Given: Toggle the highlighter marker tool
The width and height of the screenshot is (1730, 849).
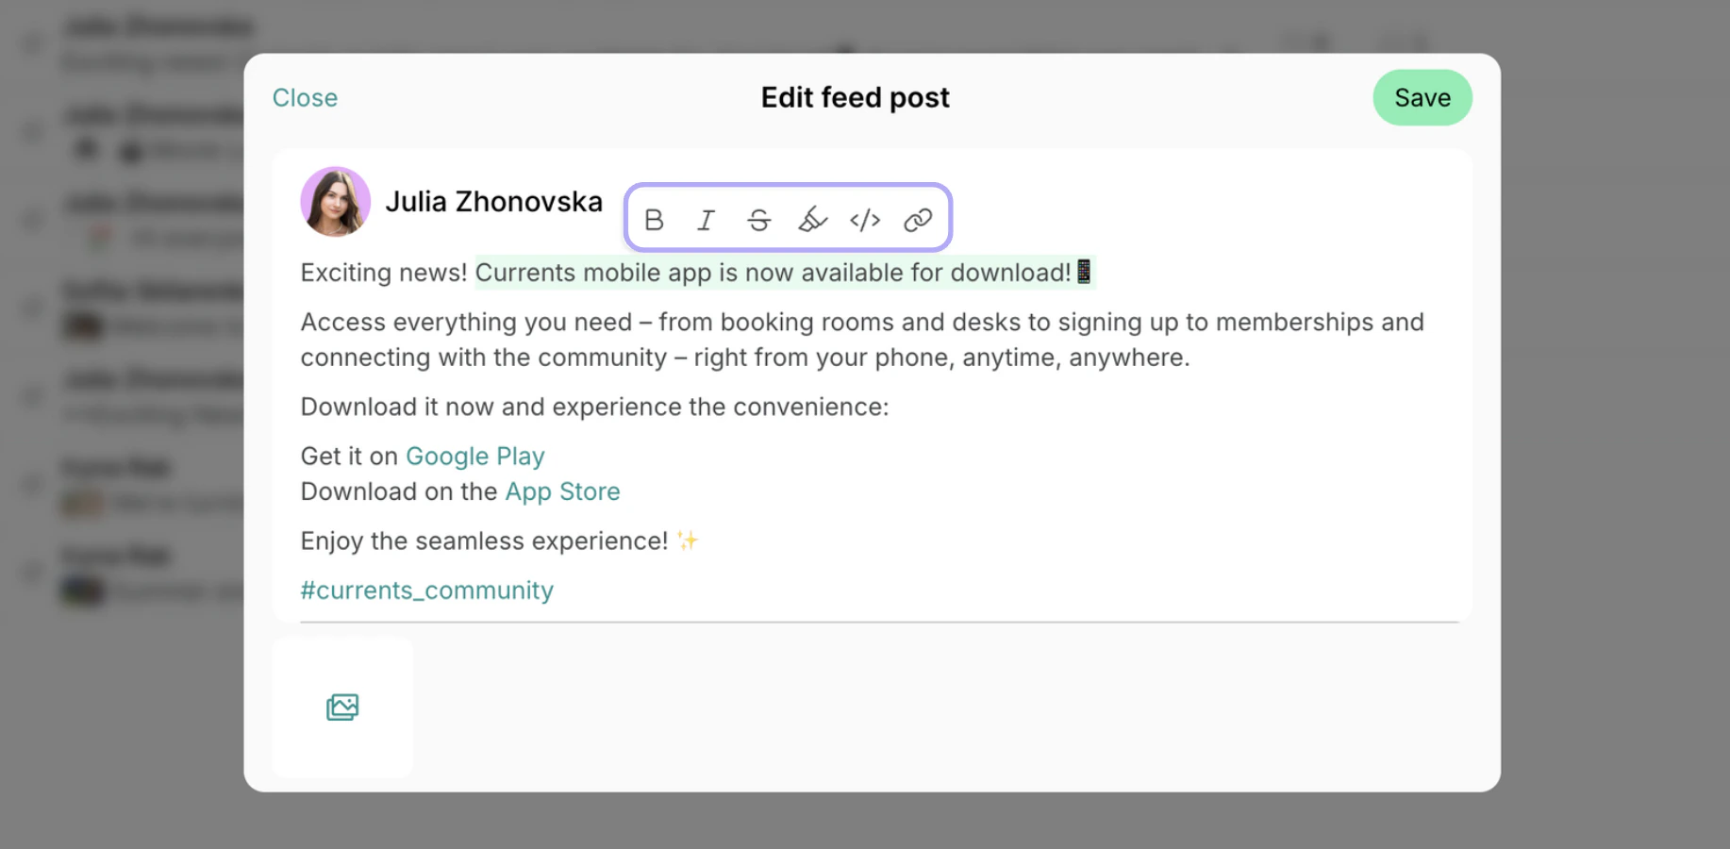Looking at the screenshot, I should pyautogui.click(x=812, y=220).
